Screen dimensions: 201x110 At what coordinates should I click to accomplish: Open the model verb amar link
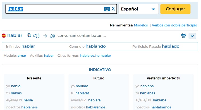[x=22, y=56]
